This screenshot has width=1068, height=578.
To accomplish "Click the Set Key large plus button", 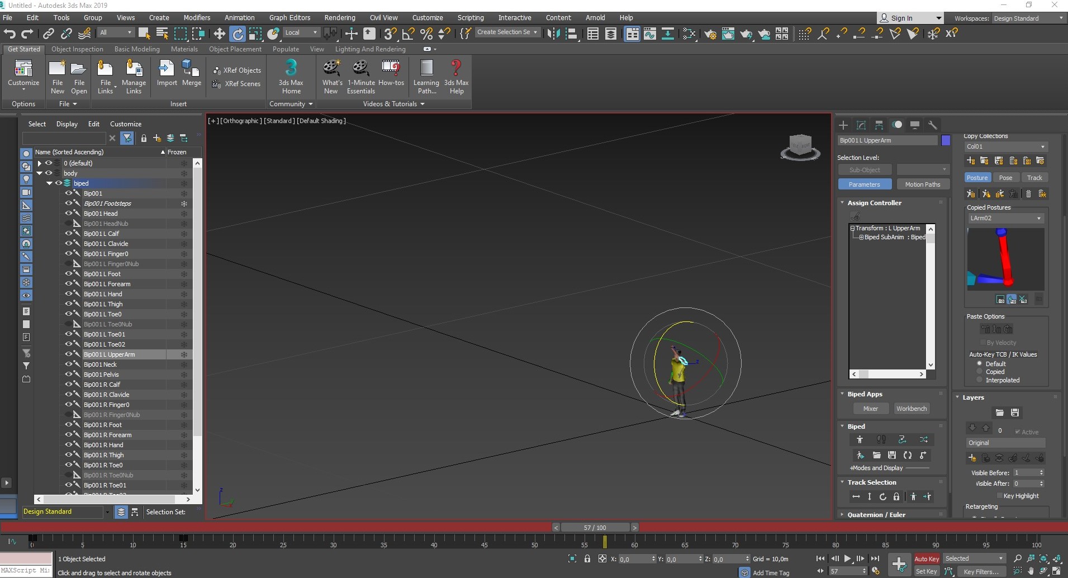I will click(899, 564).
